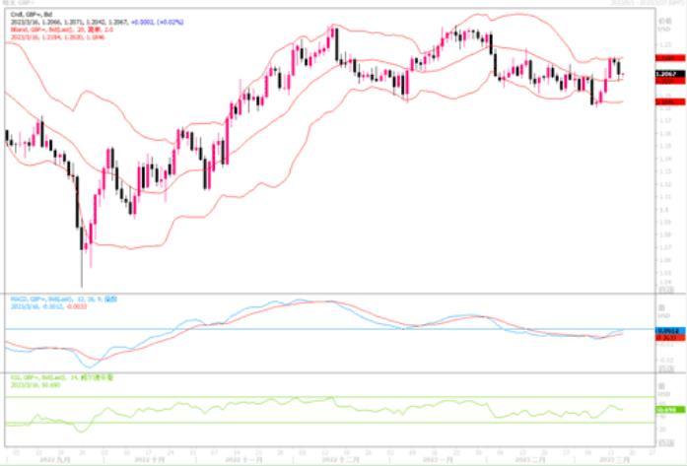Click the lowest red Bollinger band price tag
Screen dimensions: 687x466
pos(670,101)
